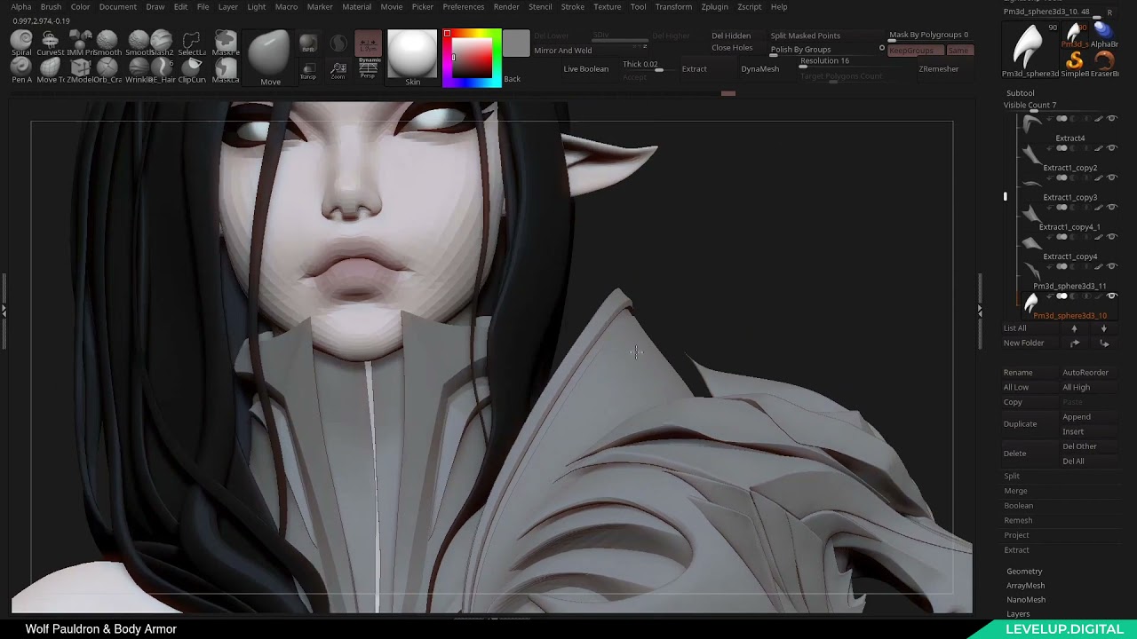This screenshot has width=1137, height=639.
Task: Open the Transform menu
Action: [x=673, y=7]
